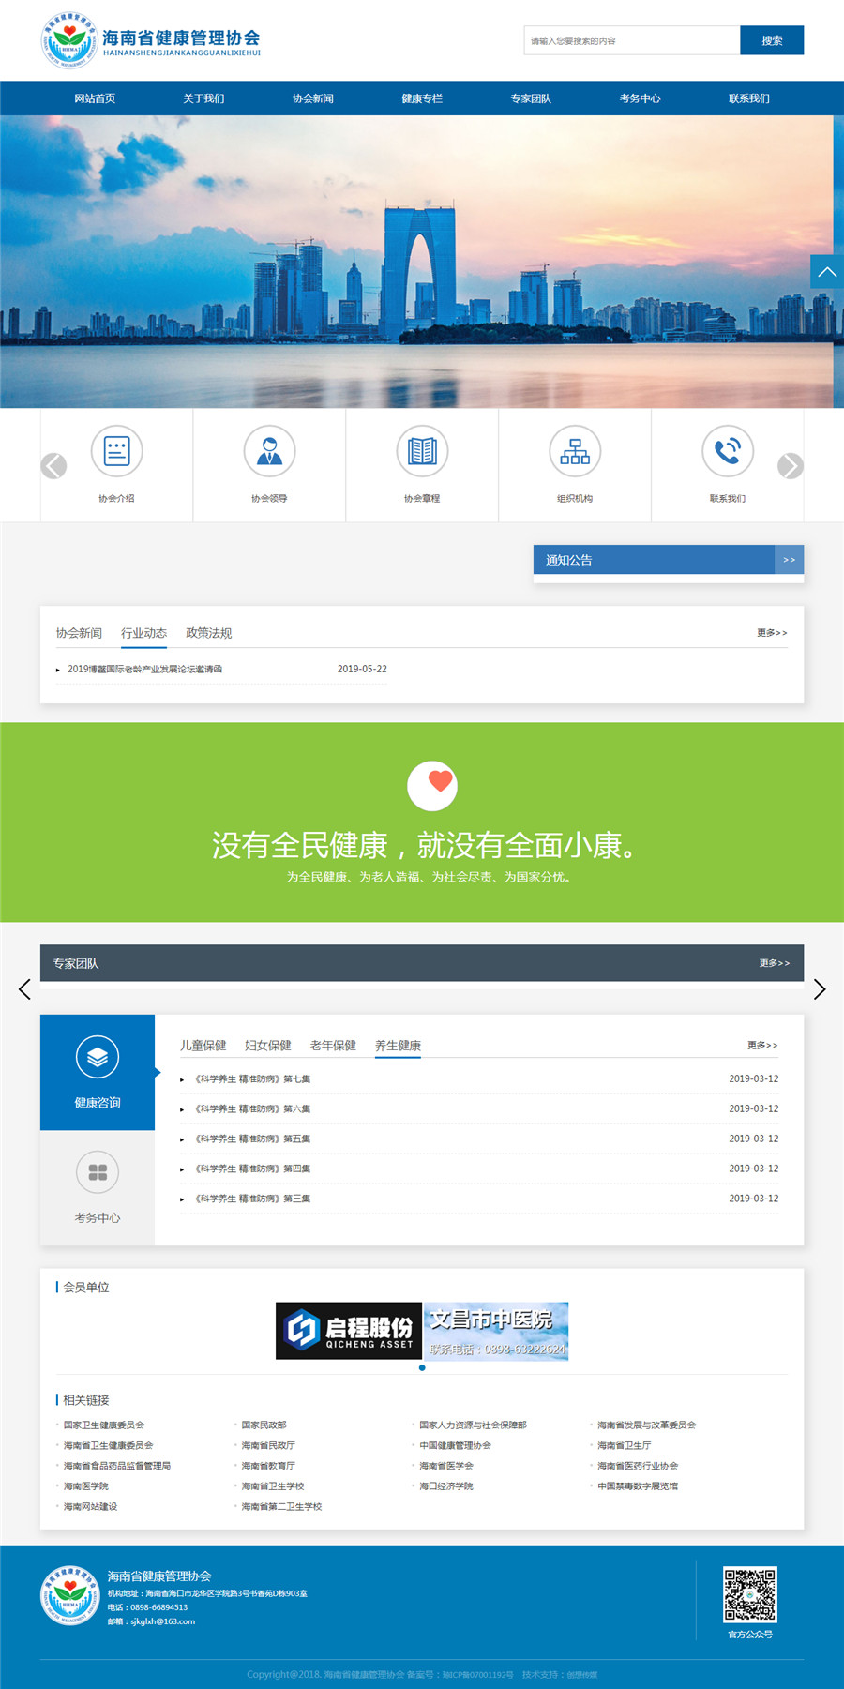Image resolution: width=844 pixels, height=1689 pixels.
Task: Click the scroll-to-top arrow icon
Action: click(x=826, y=272)
